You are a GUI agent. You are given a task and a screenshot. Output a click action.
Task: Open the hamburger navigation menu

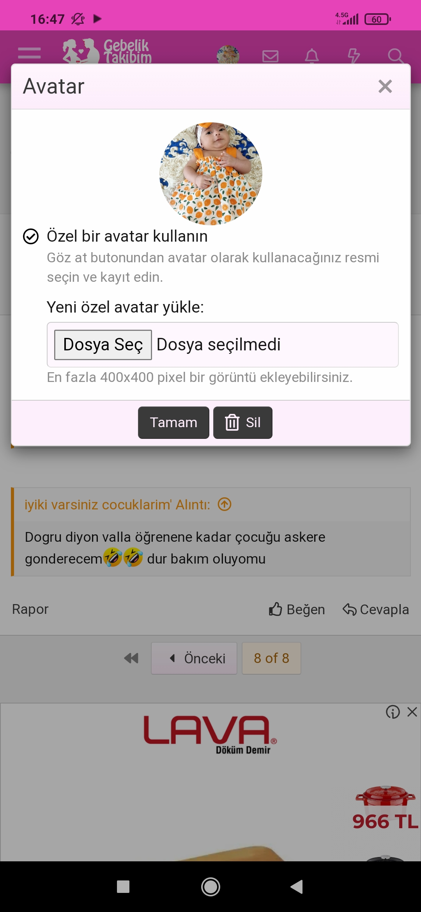click(x=29, y=53)
